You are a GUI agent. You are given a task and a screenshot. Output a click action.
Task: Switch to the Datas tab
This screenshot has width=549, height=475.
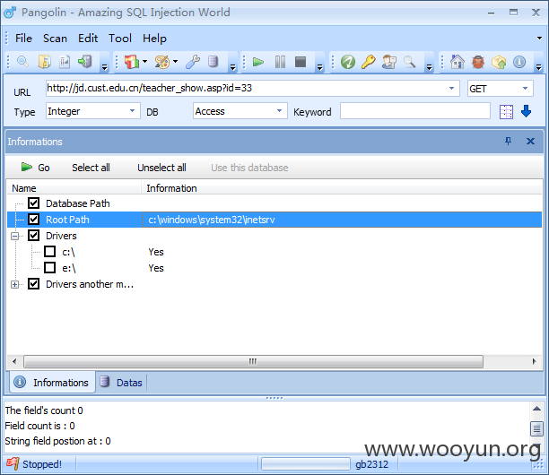(121, 383)
